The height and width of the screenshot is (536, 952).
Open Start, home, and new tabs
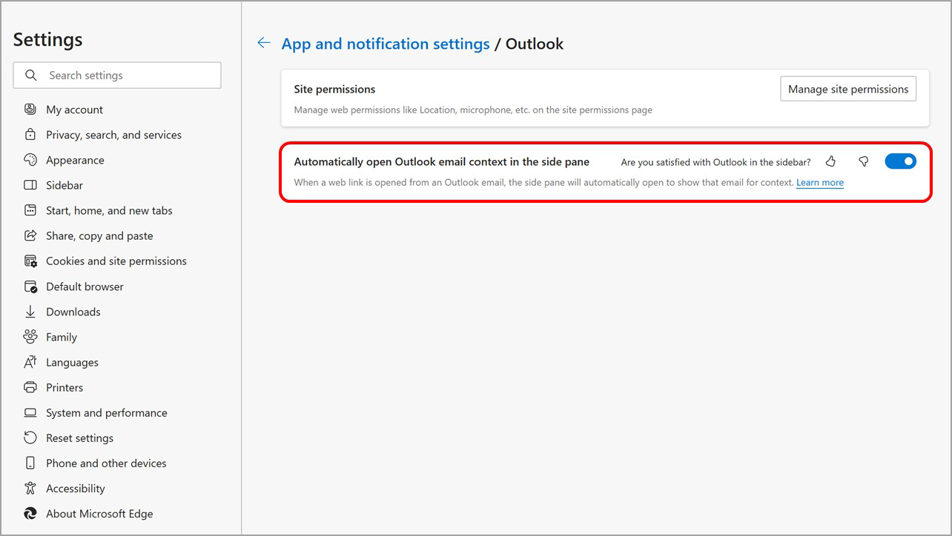[x=109, y=210]
